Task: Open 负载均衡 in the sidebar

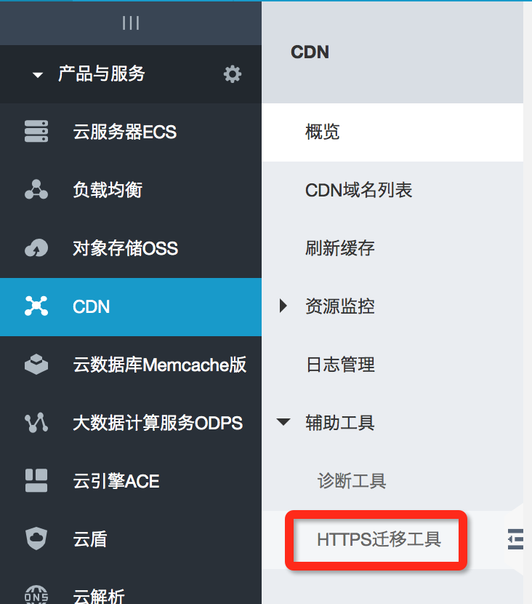Action: tap(108, 190)
